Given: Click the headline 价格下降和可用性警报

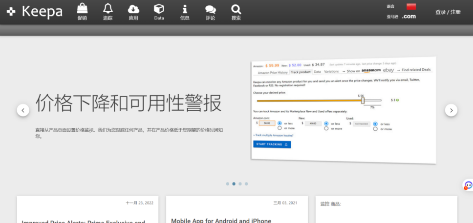Looking at the screenshot, I should 129,103.
